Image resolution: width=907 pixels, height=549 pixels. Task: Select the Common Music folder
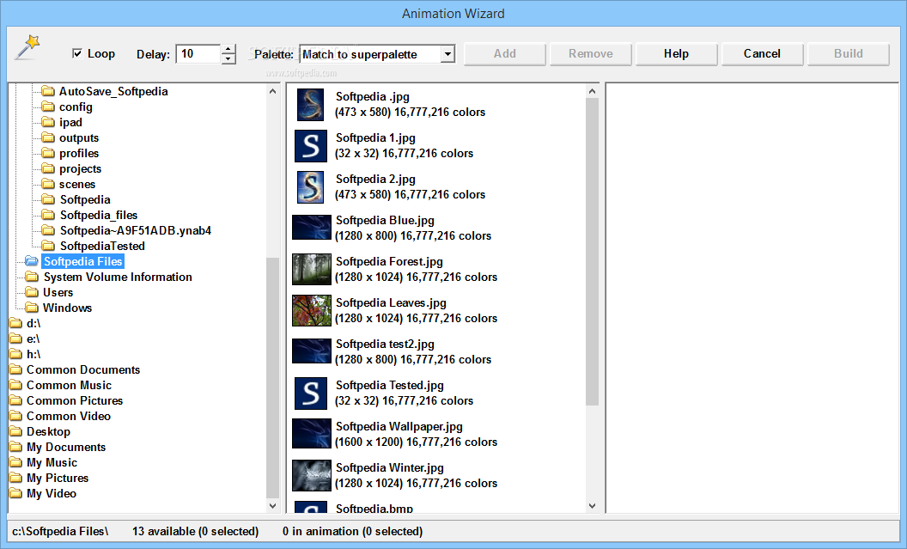click(x=69, y=385)
